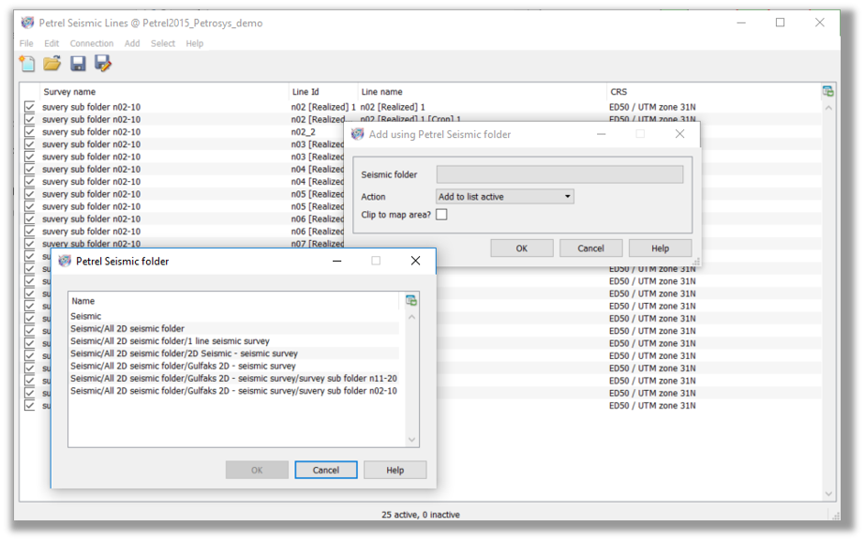Toggle checkbox for the n02_2 line row

[x=30, y=132]
